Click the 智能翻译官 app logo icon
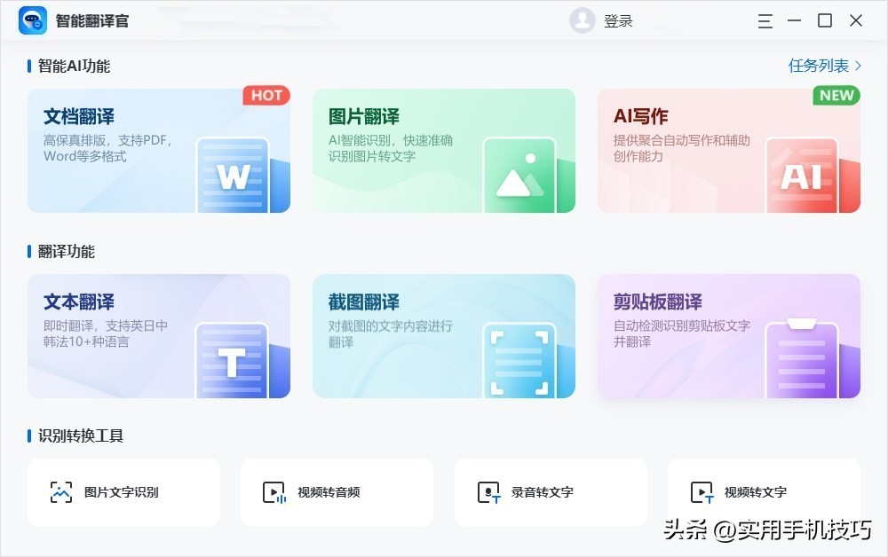888x557 pixels. click(x=29, y=20)
